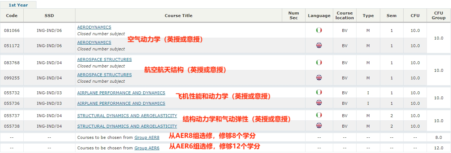This screenshot has width=451, height=153.
Task: Click Italian flag icon in row 081066
Action: 319,30
